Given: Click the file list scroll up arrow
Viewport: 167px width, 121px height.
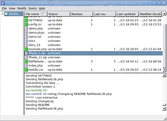Looking at the screenshot, I should click(x=164, y=14).
